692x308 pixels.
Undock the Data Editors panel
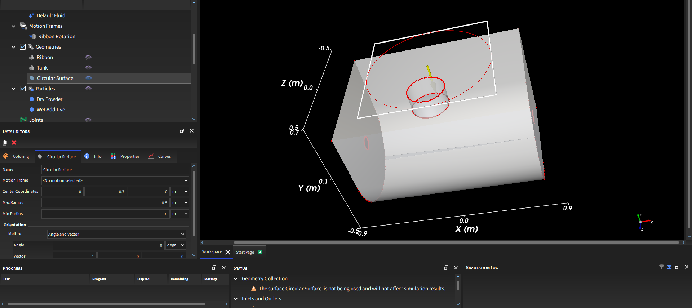[182, 131]
